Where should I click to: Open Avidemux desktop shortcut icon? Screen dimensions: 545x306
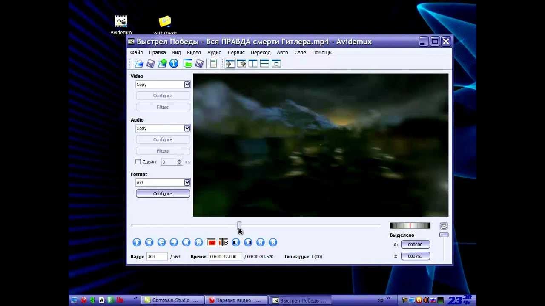click(121, 25)
